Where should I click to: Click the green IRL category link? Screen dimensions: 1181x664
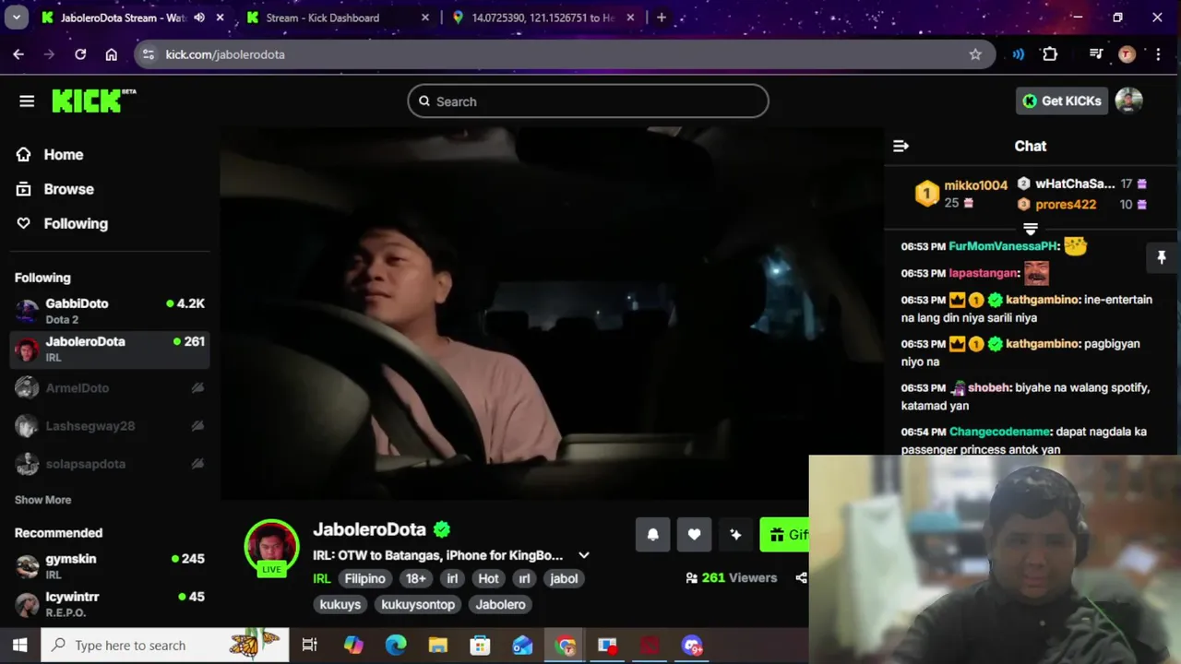click(321, 578)
